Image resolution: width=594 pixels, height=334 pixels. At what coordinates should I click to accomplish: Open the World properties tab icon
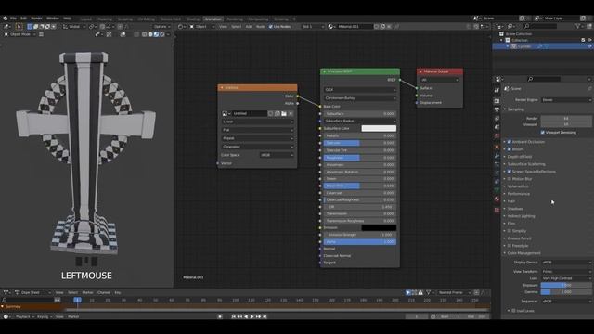497,136
